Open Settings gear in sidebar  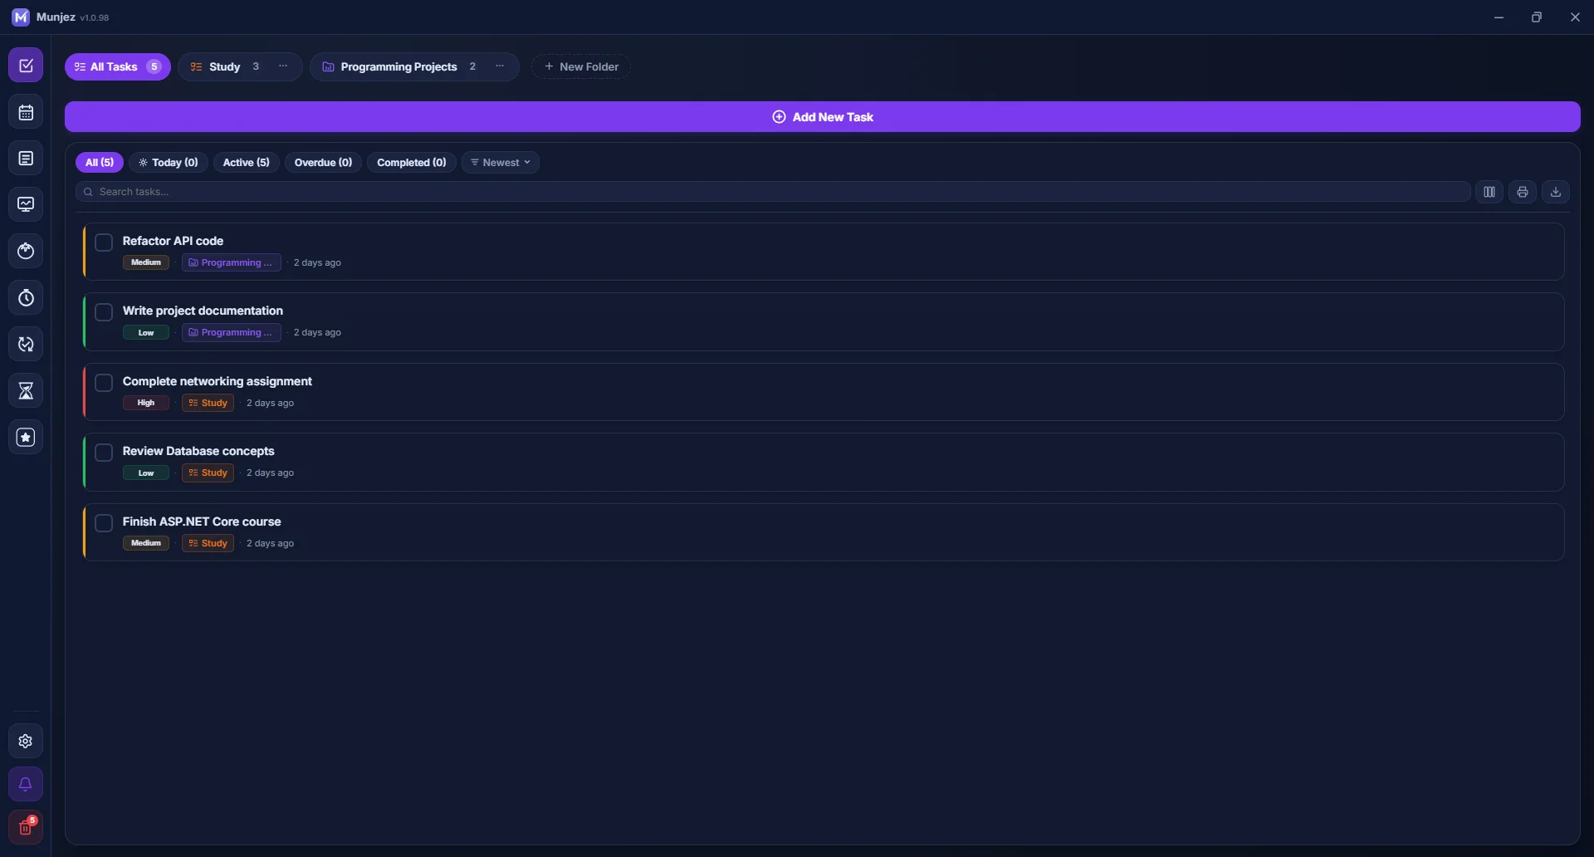(26, 741)
